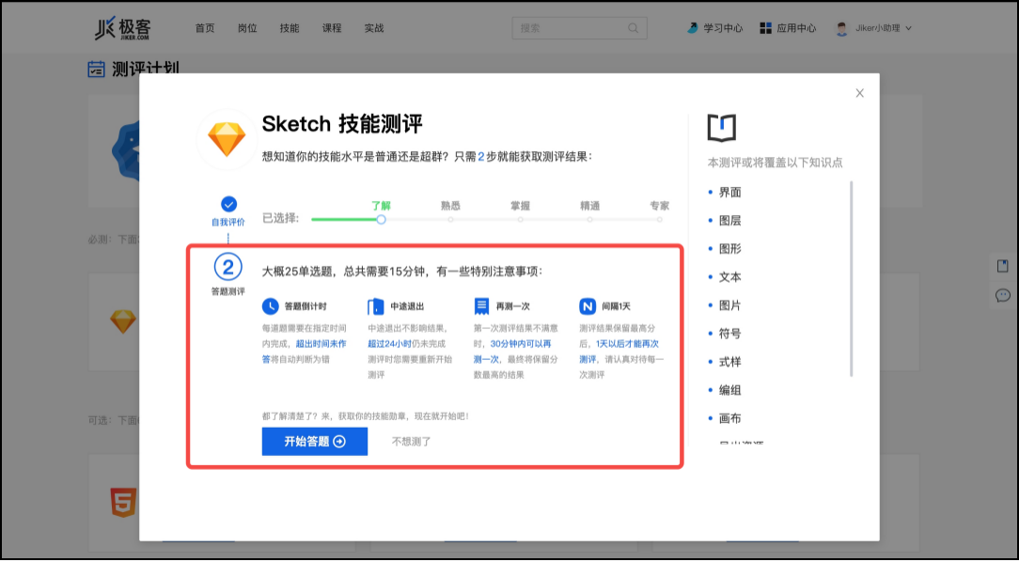This screenshot has height=562, width=1019.
Task: Click the Jiker小助理 avatar
Action: pos(842,28)
